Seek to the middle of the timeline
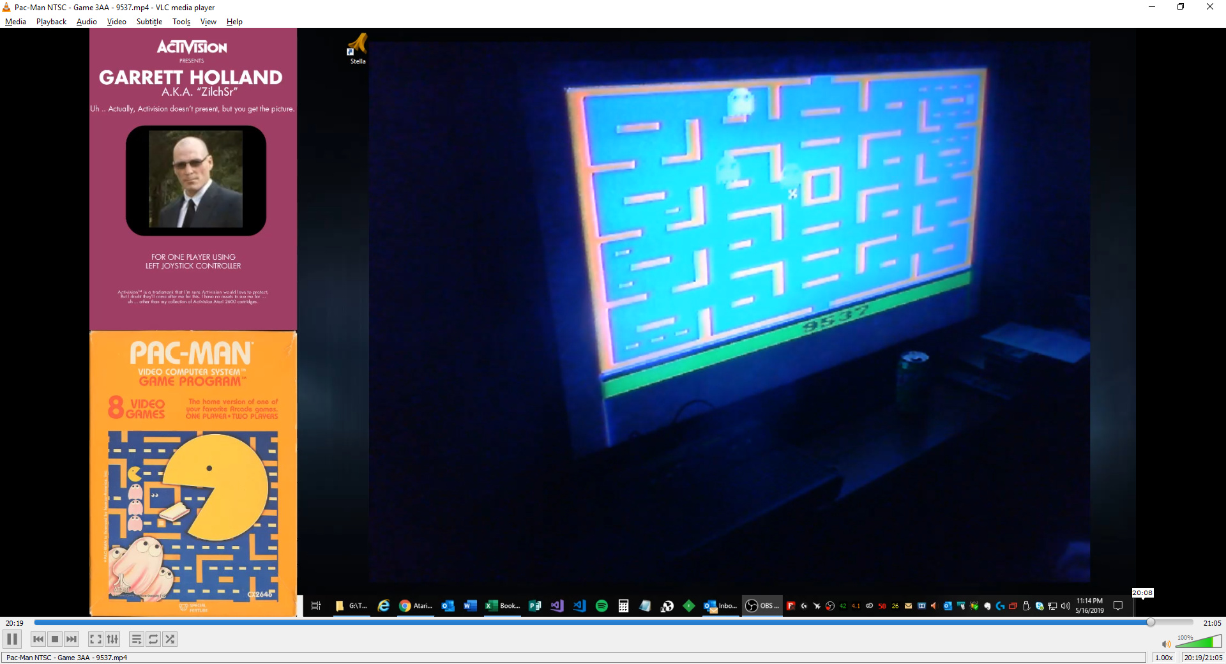The width and height of the screenshot is (1226, 664). (x=614, y=622)
